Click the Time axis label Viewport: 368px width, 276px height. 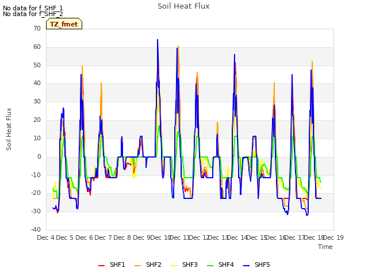325,247
